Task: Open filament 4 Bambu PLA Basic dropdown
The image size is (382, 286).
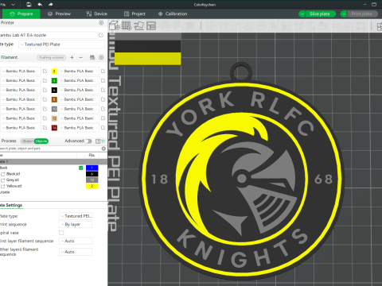Action: click(79, 80)
